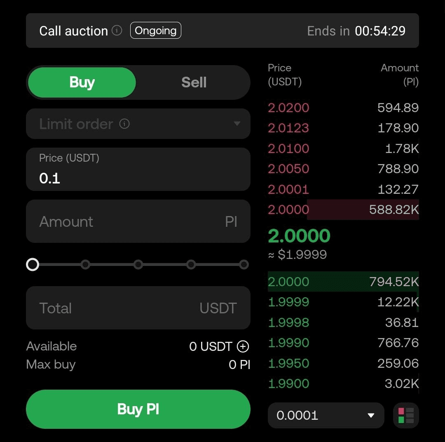Click the large green last price 2.0000
Viewport: 445px width, 442px height.
click(299, 235)
